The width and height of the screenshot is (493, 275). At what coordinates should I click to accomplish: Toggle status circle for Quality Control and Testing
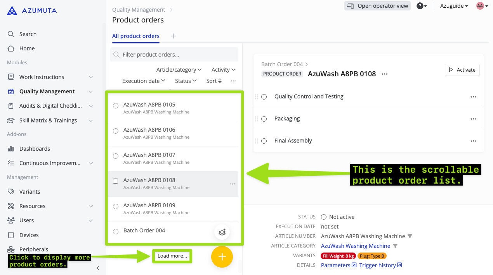tap(264, 97)
